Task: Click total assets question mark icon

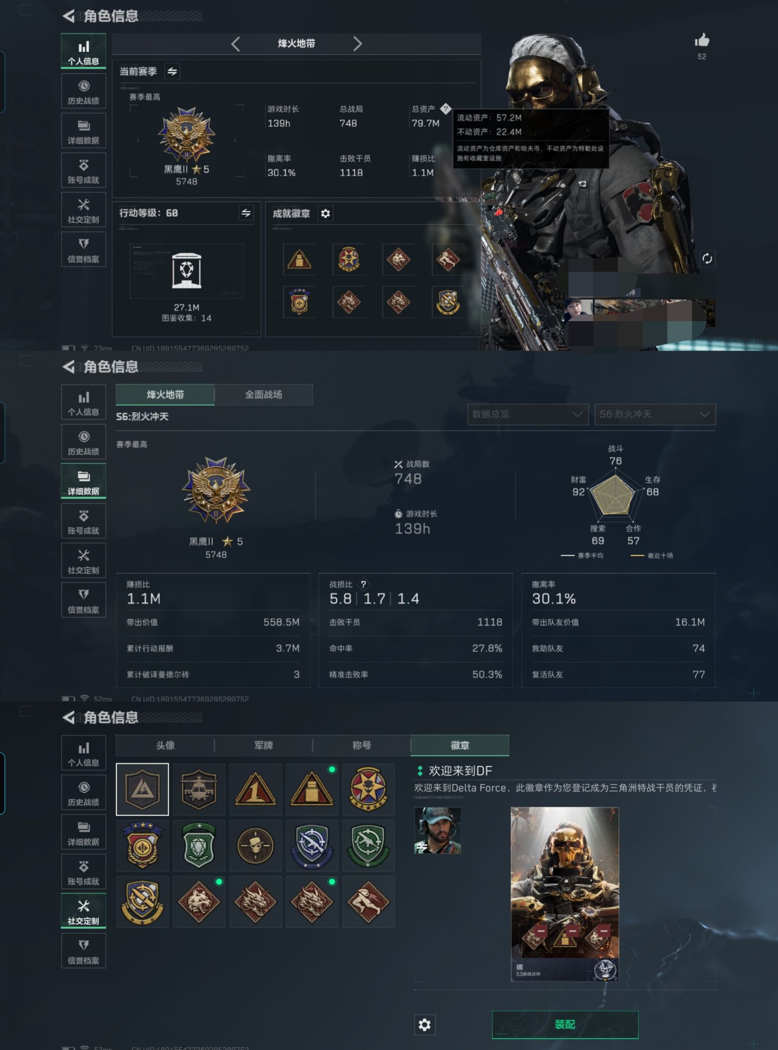Action: pyautogui.click(x=445, y=109)
